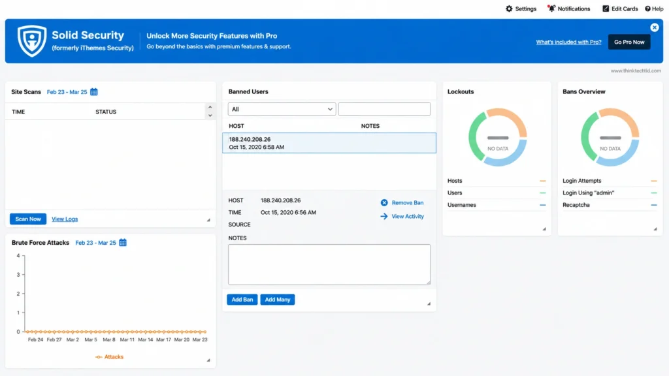Click the ban time value Oct 15, 2020 6:56 AM
Image resolution: width=669 pixels, height=376 pixels.
pyautogui.click(x=288, y=212)
